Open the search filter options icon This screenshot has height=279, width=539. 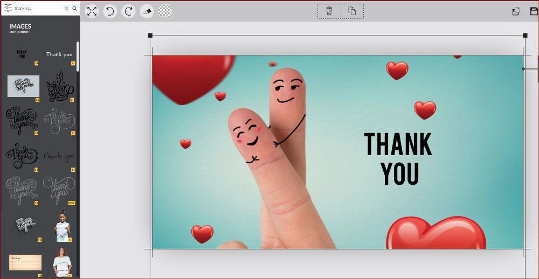(8, 8)
